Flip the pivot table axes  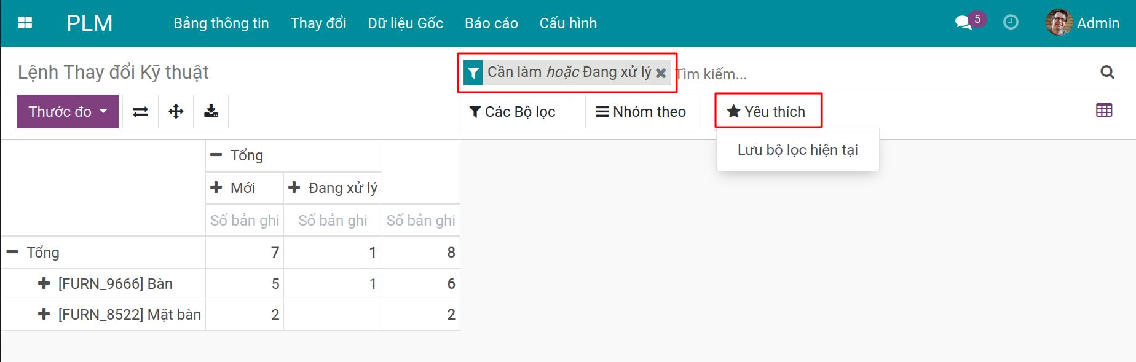point(140,111)
